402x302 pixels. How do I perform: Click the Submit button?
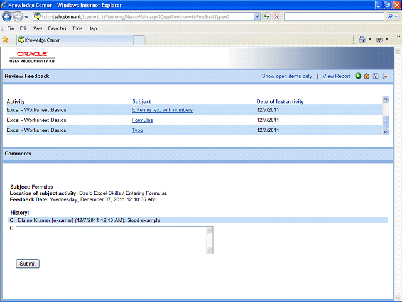point(28,264)
